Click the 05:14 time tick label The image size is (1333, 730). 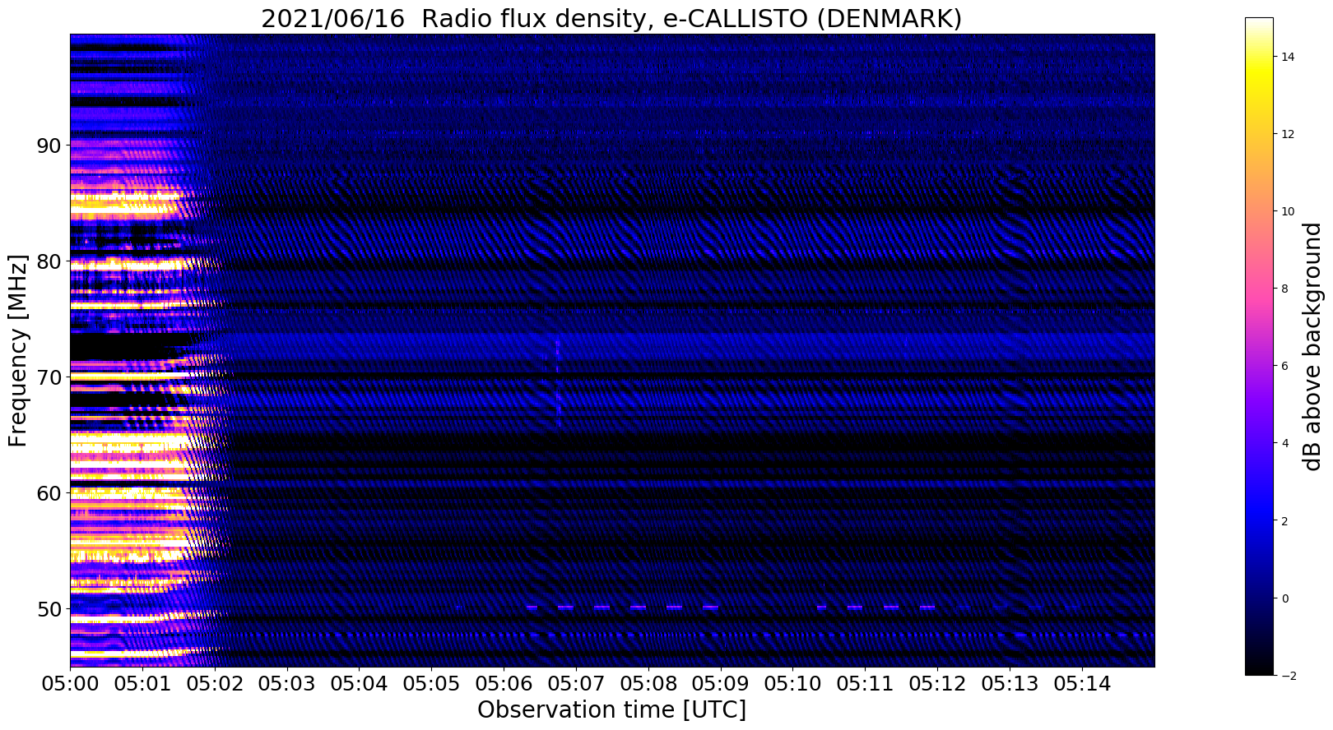pyautogui.click(x=1081, y=683)
